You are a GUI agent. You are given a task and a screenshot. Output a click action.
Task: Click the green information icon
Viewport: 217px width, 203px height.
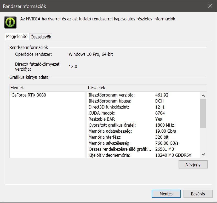[10, 22]
